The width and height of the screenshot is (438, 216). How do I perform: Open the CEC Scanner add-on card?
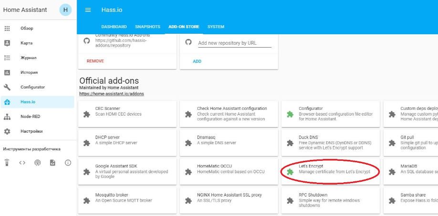click(x=127, y=114)
